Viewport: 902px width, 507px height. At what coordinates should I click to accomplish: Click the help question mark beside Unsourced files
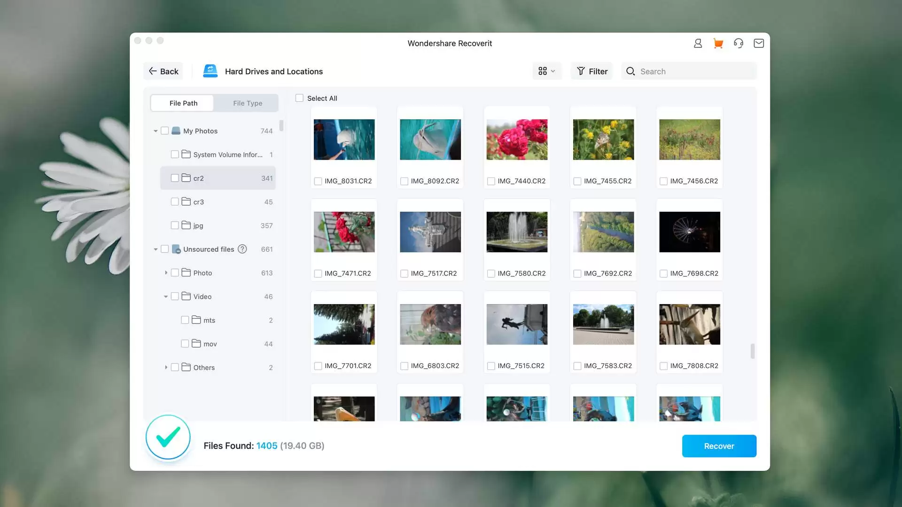pos(242,249)
